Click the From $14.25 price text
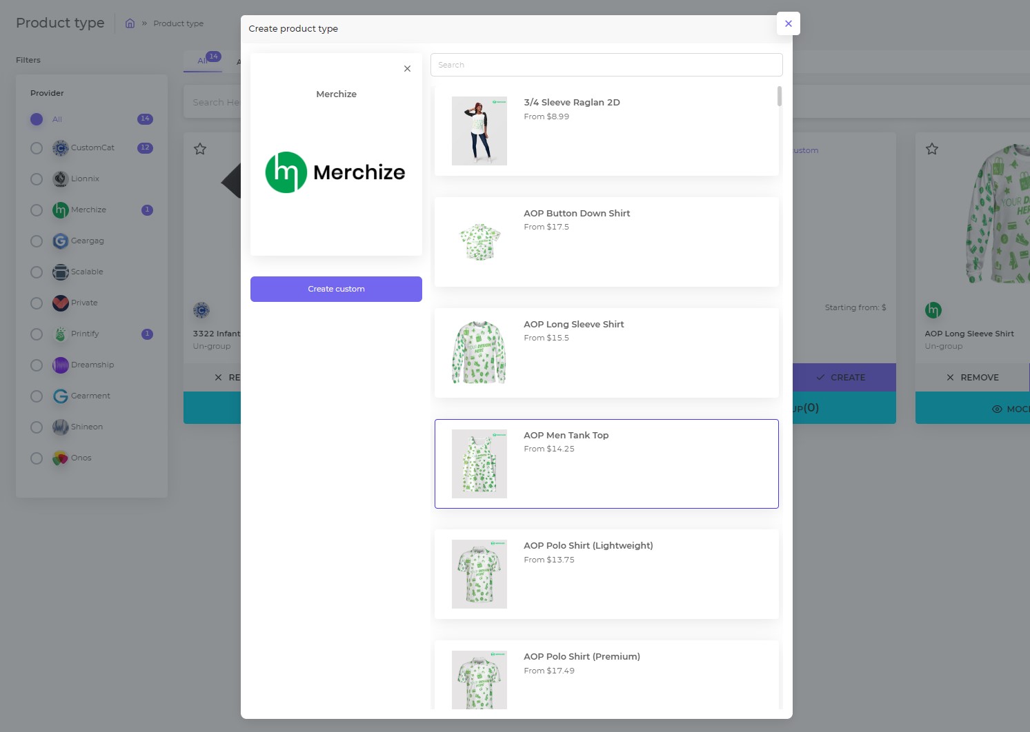 [549, 449]
